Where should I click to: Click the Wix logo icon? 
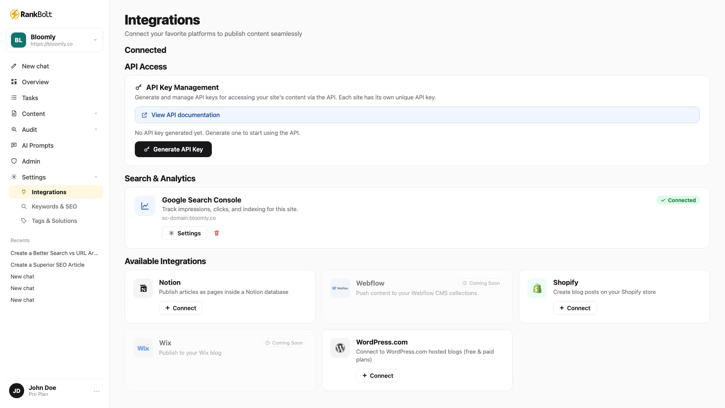coord(143,348)
